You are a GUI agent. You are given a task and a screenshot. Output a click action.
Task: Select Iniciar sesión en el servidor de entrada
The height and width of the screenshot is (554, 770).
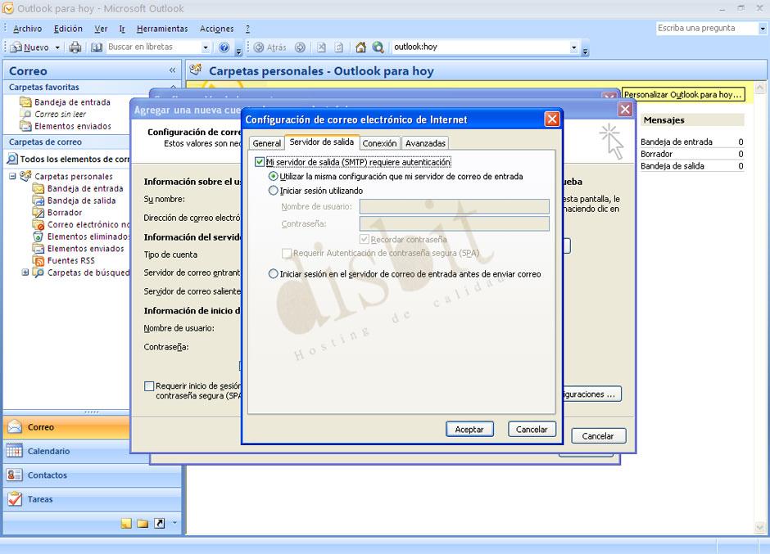tap(274, 274)
